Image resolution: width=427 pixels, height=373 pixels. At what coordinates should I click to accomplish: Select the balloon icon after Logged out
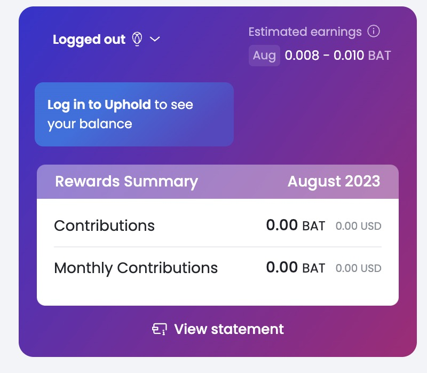coord(137,38)
